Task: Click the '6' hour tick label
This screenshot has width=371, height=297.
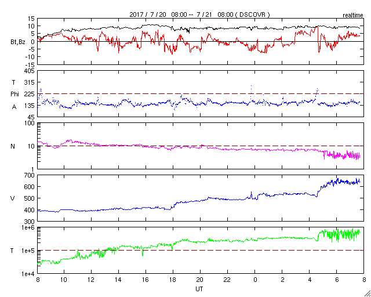Action: pos(337,280)
